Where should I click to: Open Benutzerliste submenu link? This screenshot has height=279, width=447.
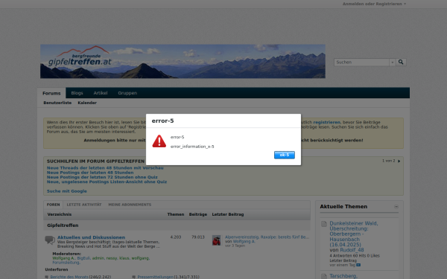click(x=57, y=103)
